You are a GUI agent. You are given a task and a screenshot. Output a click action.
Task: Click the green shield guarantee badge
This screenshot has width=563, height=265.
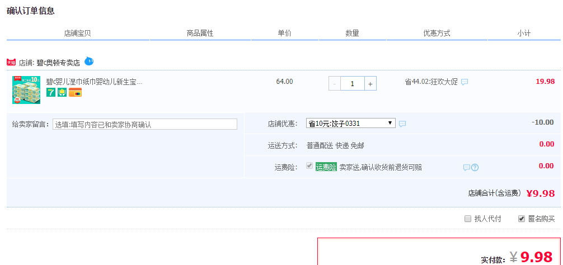62,92
